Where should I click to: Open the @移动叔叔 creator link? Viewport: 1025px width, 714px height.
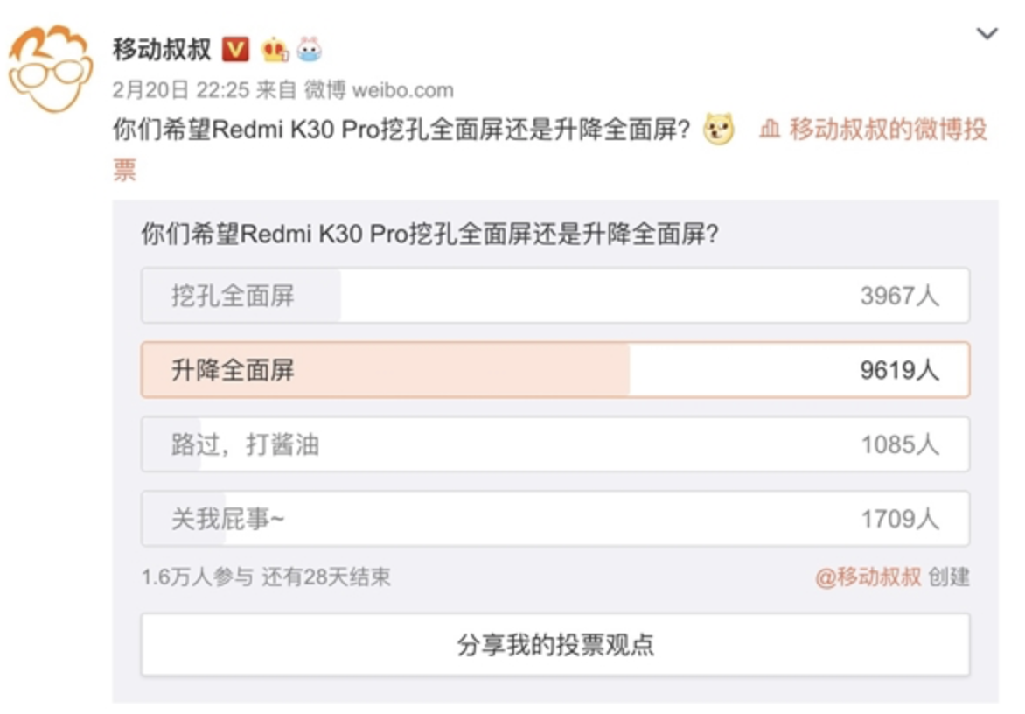click(868, 577)
